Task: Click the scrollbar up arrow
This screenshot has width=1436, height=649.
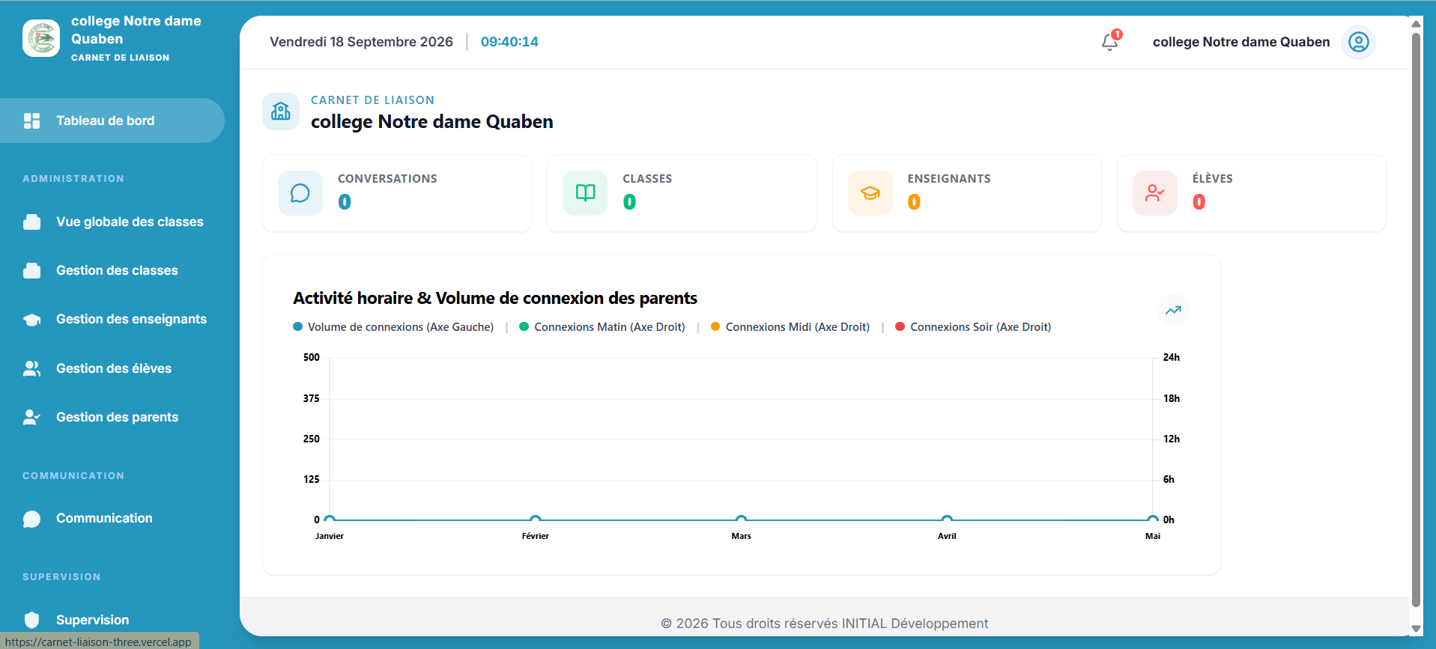Action: [1416, 24]
